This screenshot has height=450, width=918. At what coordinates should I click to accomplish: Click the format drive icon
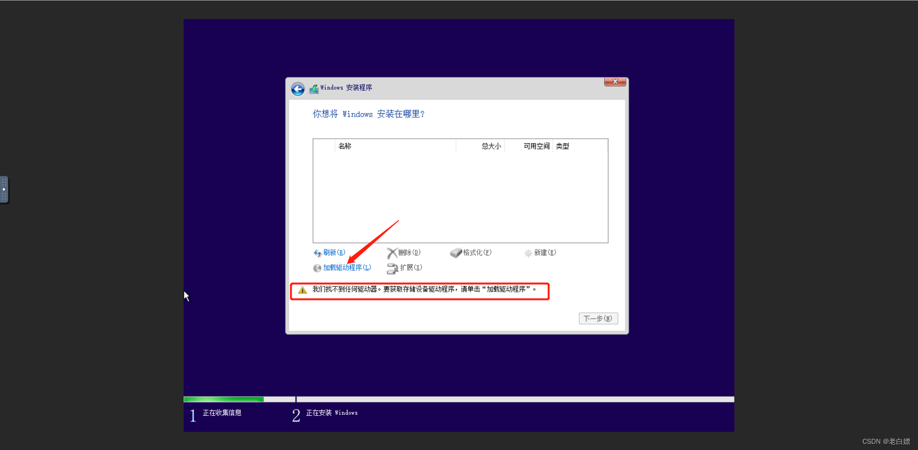tap(456, 253)
